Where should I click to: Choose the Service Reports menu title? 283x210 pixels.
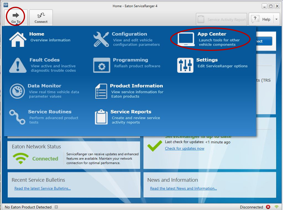pyautogui.click(x=131, y=112)
